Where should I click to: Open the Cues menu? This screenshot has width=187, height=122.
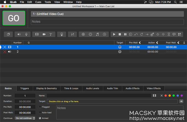[x=38, y=2]
